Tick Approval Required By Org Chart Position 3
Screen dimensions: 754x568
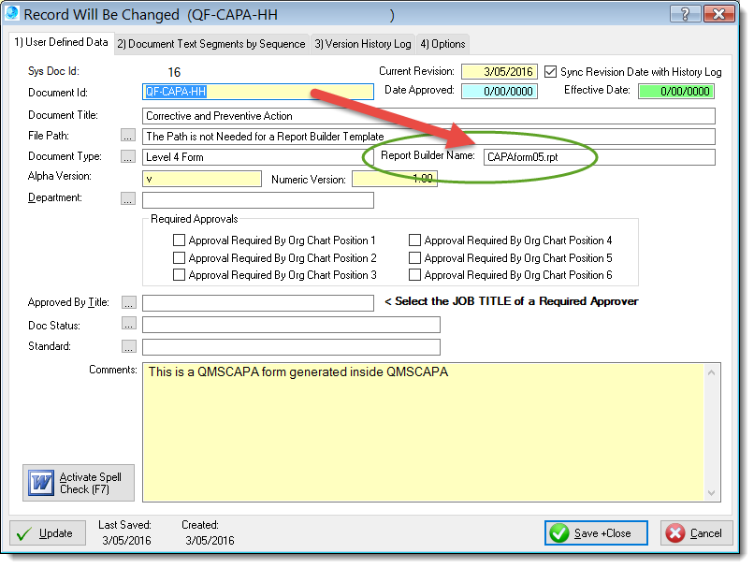(x=180, y=274)
